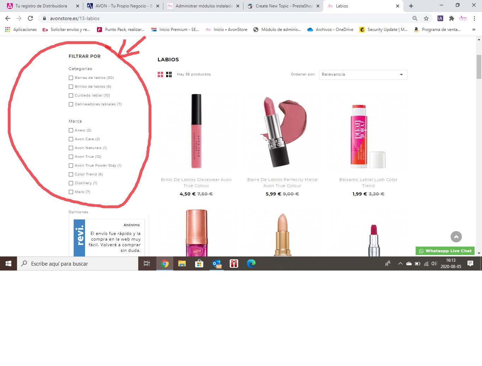This screenshot has width=482, height=366.
Task: Open Bálsamo Labial Lush Color Trend link
Action: 368,182
